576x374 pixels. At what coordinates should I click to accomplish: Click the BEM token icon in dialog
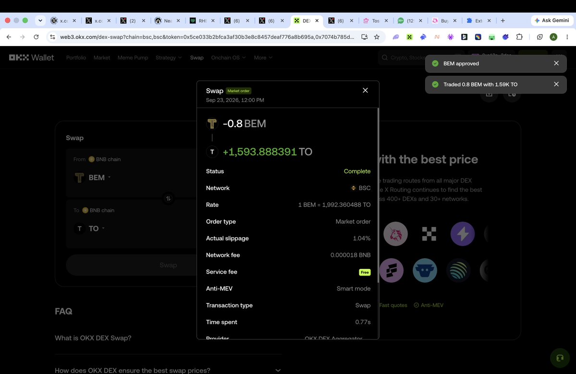point(212,124)
